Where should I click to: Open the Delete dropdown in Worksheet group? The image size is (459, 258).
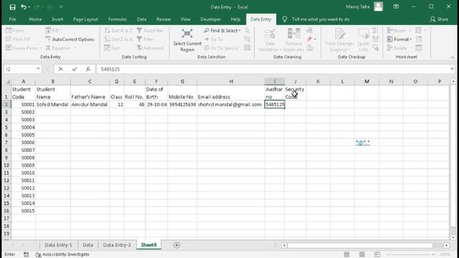pos(399,48)
